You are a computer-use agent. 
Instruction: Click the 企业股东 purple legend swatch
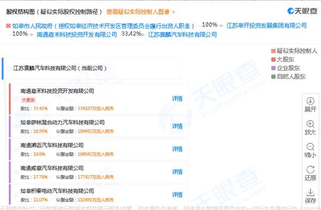pos(273,68)
